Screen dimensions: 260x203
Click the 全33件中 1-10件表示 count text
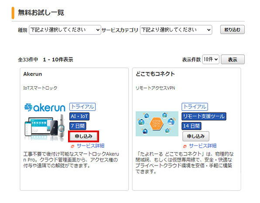click(x=45, y=59)
